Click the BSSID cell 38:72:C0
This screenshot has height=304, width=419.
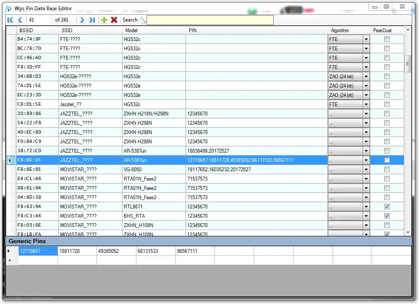point(37,151)
